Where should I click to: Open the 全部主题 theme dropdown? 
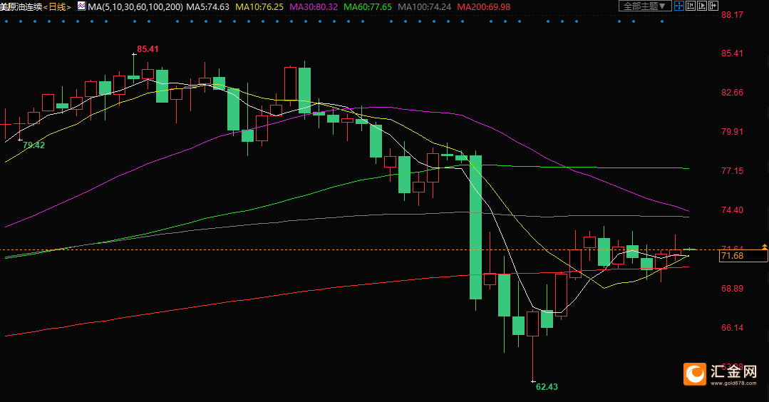pyautogui.click(x=645, y=6)
